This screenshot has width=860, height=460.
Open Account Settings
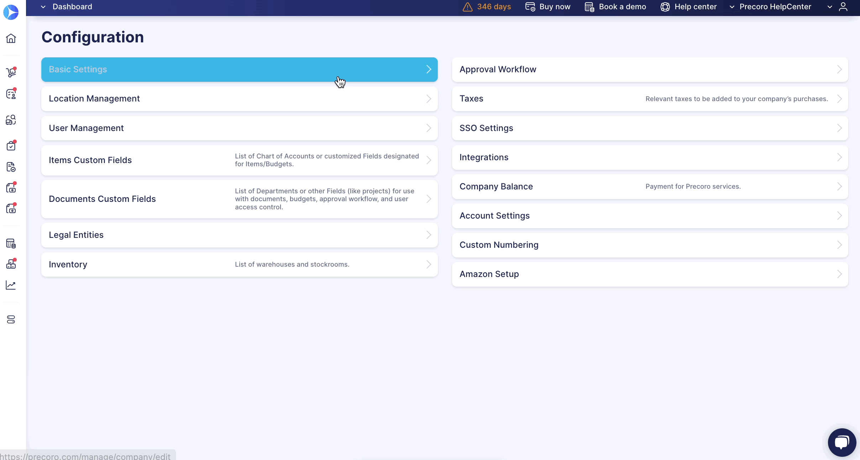650,216
